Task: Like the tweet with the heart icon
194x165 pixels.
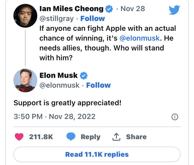Action: [19, 137]
